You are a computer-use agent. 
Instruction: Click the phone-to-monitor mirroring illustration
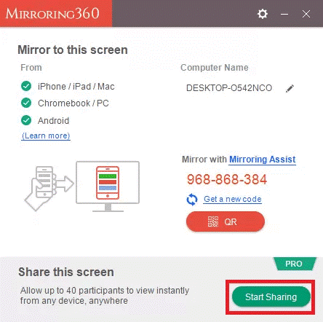pos(82,186)
